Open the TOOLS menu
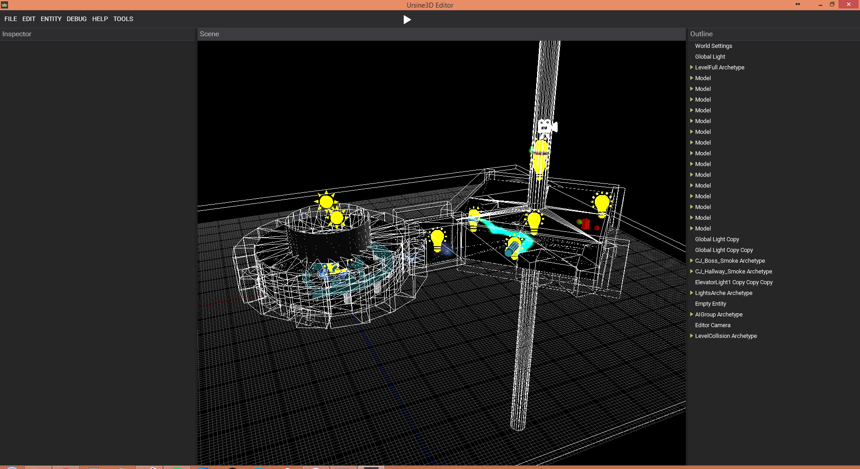This screenshot has width=860, height=469. (123, 19)
